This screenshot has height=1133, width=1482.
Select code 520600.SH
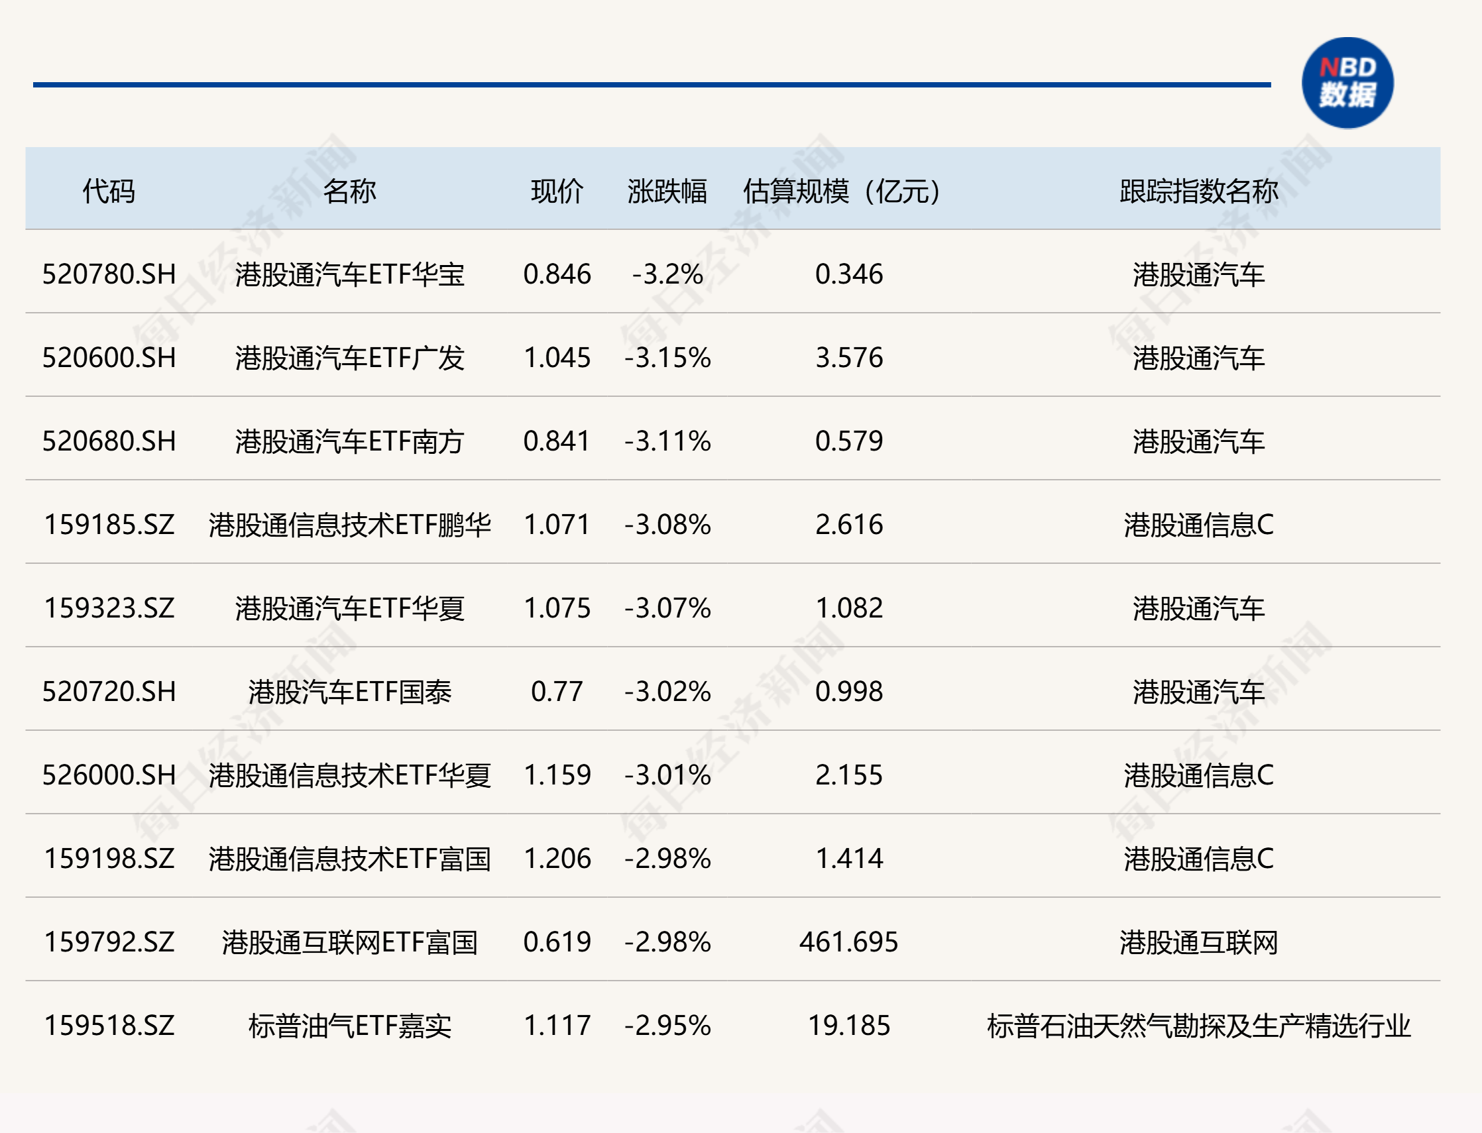pyautogui.click(x=109, y=358)
